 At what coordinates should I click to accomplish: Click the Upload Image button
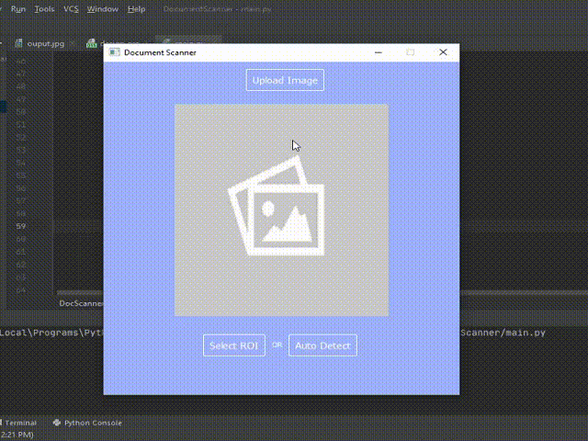point(285,80)
